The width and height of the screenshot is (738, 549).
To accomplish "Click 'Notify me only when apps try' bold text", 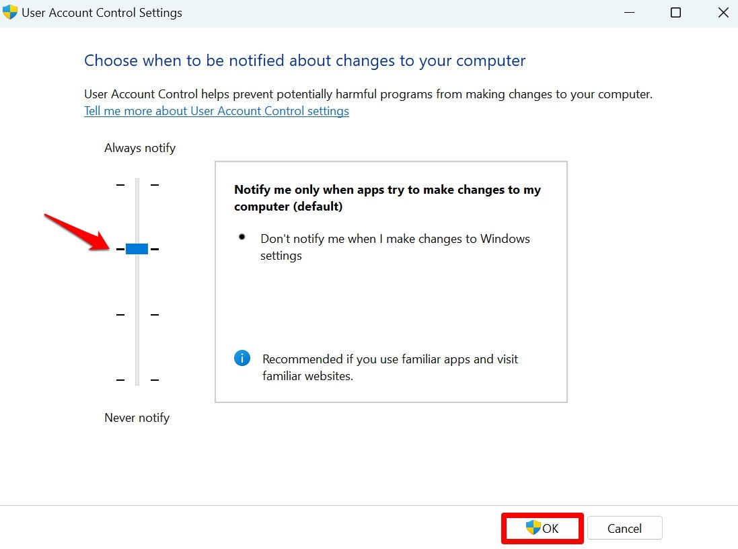I will [388, 198].
